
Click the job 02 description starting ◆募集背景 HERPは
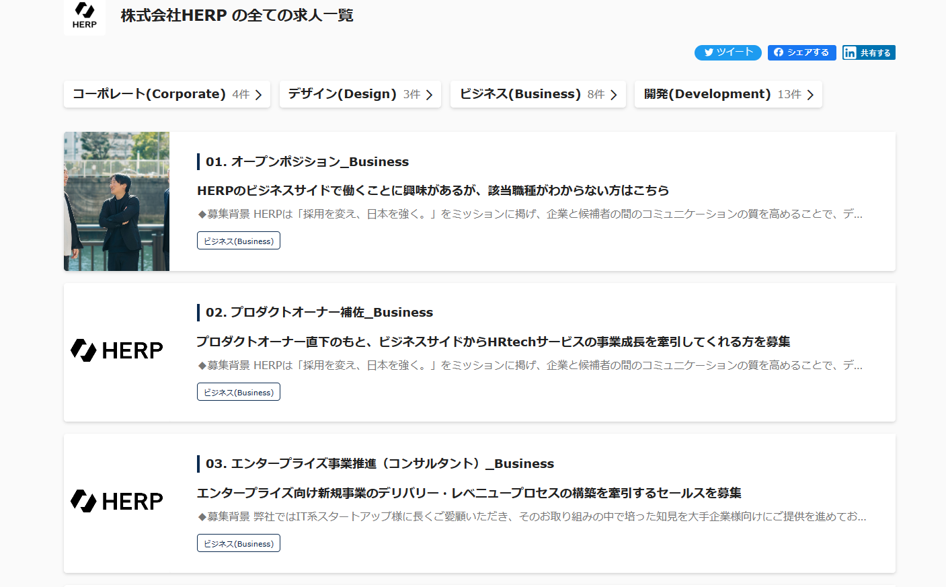[530, 365]
